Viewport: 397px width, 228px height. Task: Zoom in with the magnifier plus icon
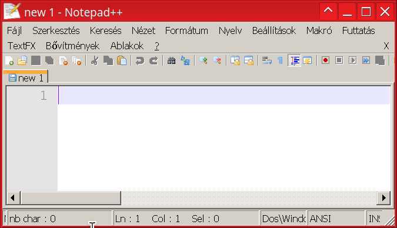pyautogui.click(x=203, y=61)
